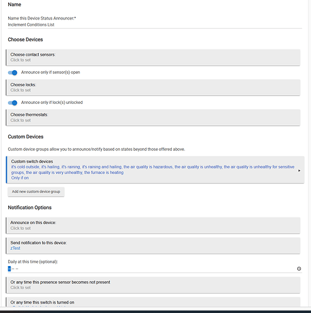Toggle Announce only if sensor(s) open
The height and width of the screenshot is (313, 311).
13,73
